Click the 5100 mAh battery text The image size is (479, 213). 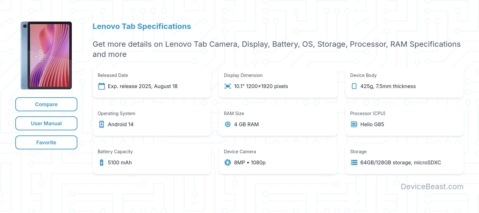120,162
